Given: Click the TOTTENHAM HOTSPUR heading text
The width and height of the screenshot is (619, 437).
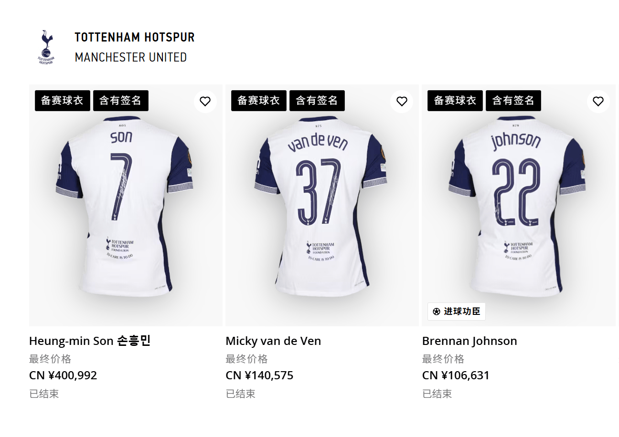Looking at the screenshot, I should [x=135, y=37].
